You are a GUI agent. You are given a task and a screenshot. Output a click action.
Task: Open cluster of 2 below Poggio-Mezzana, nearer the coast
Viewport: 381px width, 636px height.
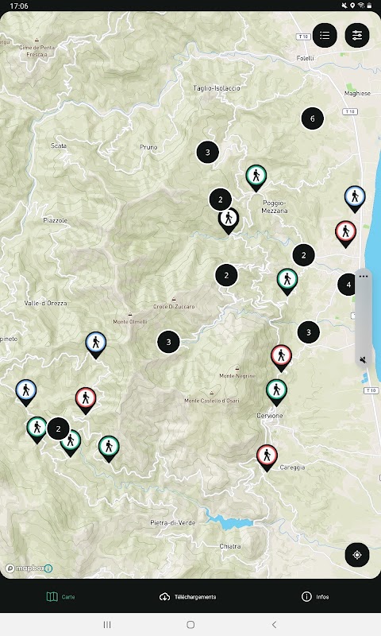[x=304, y=255]
